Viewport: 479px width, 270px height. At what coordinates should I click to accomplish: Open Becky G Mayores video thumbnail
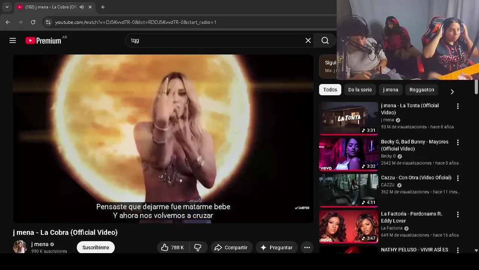point(349,154)
